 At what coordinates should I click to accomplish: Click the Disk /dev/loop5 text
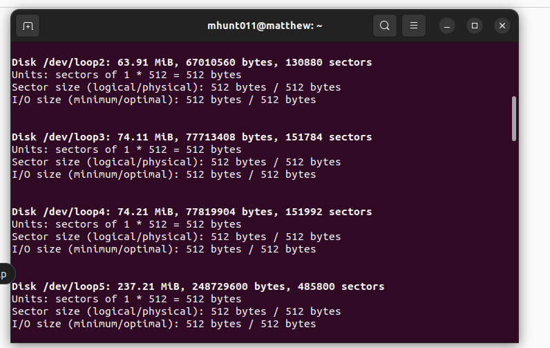(x=61, y=287)
